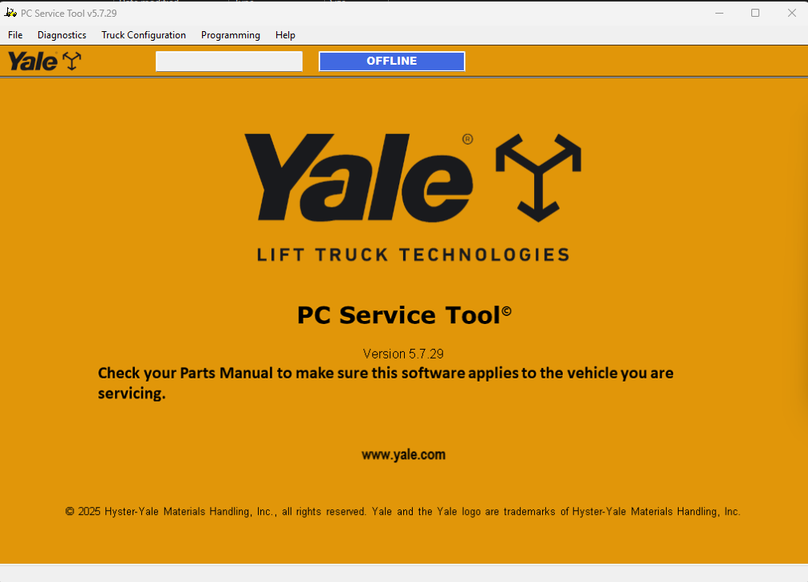Click the registered trademark symbol above the Yale logo
This screenshot has height=582, width=808.
tap(468, 138)
